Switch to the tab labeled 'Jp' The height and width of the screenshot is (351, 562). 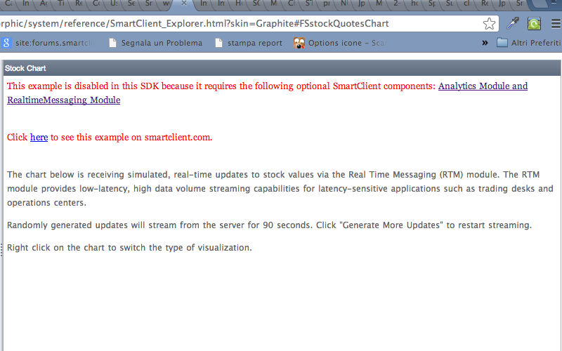[362, 4]
